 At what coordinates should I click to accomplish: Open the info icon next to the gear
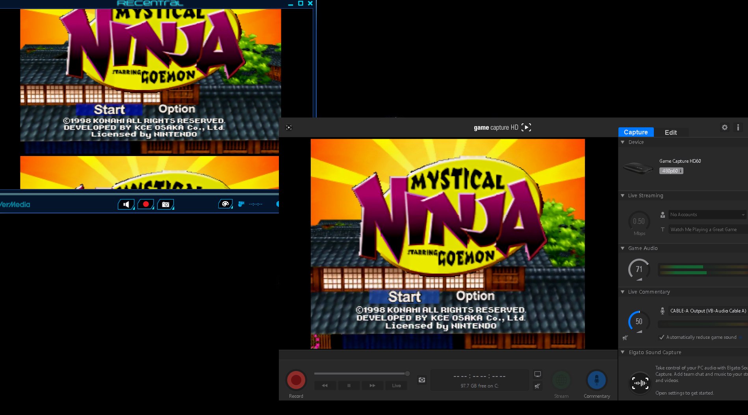tap(738, 127)
